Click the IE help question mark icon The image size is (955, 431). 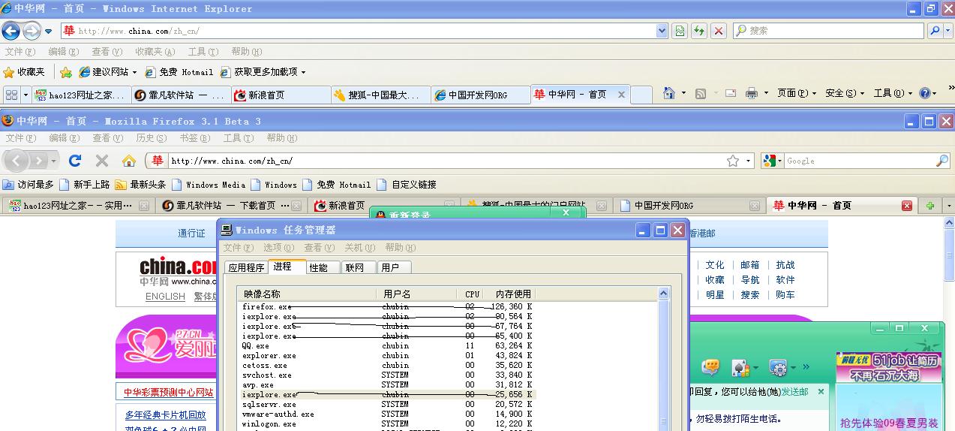pyautogui.click(x=924, y=93)
